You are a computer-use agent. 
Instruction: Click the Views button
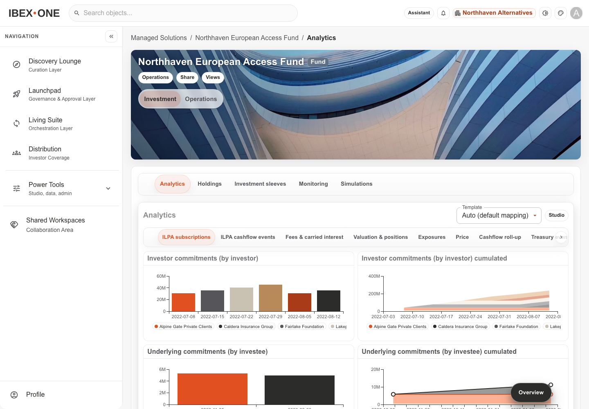[x=213, y=77]
